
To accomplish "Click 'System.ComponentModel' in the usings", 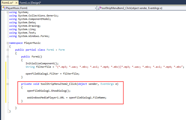I will (34, 19).
